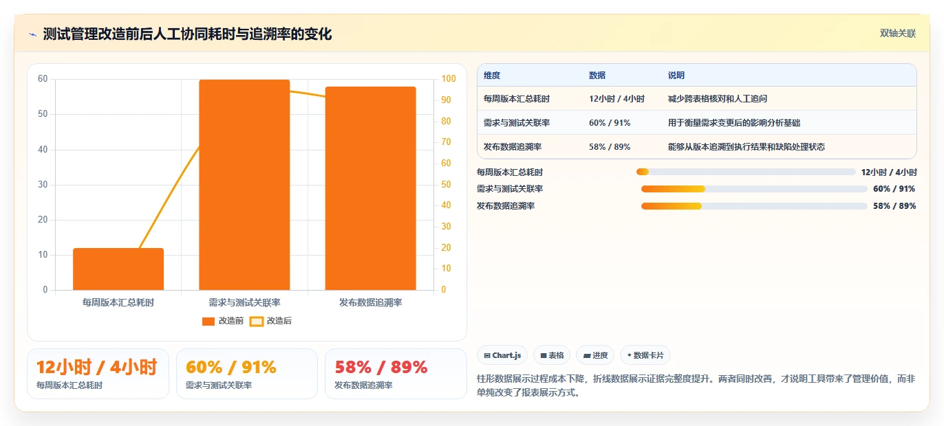Open the 12小时 / 4小时 stat card

[98, 374]
